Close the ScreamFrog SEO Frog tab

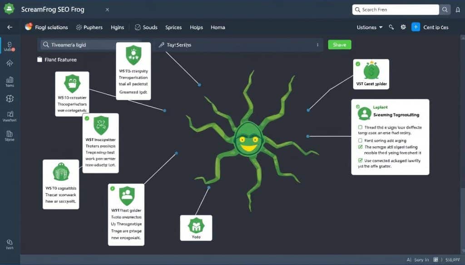click(107, 10)
